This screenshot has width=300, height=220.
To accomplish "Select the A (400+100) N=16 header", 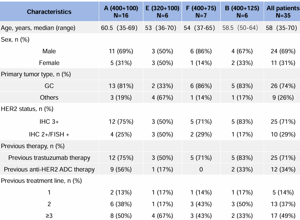I will [x=121, y=12].
